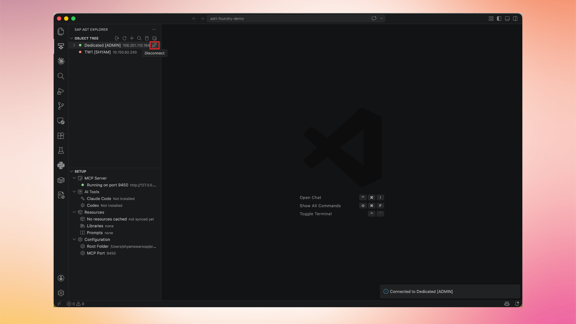
Task: Open the Extensions view in the activity bar
Action: point(61,136)
